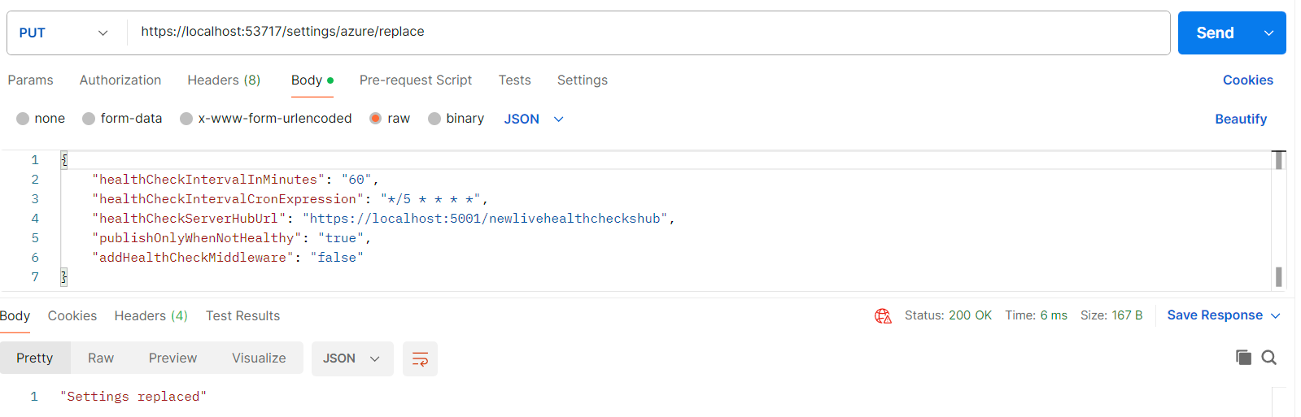Screen dimensions: 1301x417
Task: Click the healthCheckServerHubUrl localhost URL value
Action: [485, 219]
